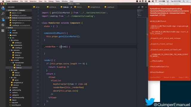Expand the .expo folder
Screen dimensions: 191x107
[8, 30]
